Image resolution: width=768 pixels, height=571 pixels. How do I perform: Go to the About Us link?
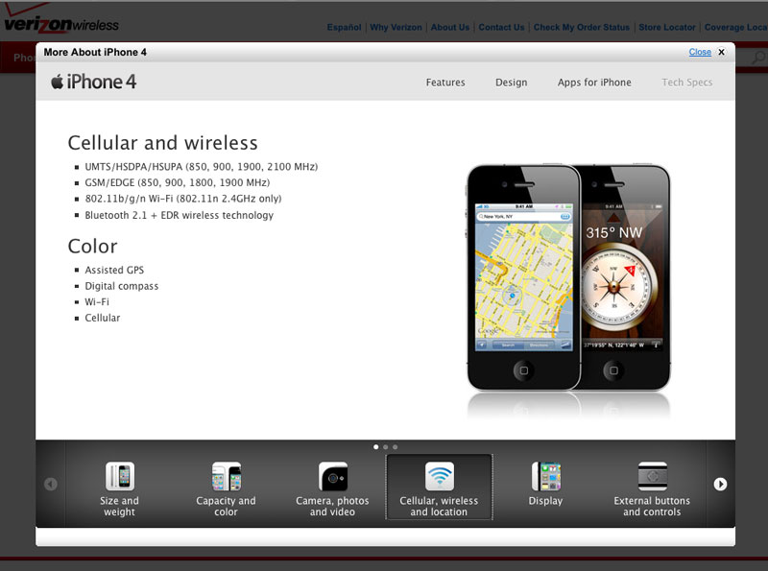[x=450, y=28]
